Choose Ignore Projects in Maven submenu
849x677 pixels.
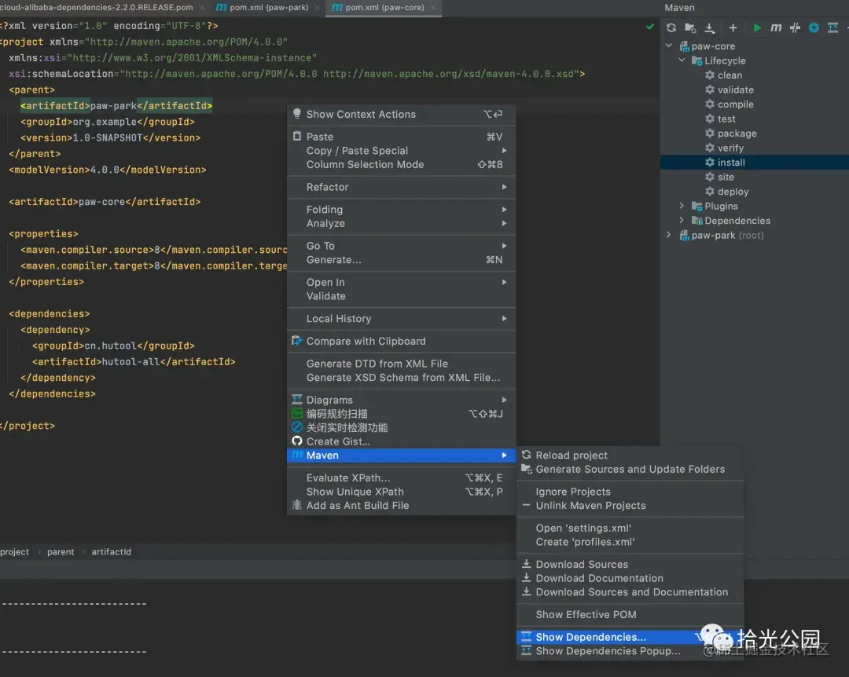[630, 492]
